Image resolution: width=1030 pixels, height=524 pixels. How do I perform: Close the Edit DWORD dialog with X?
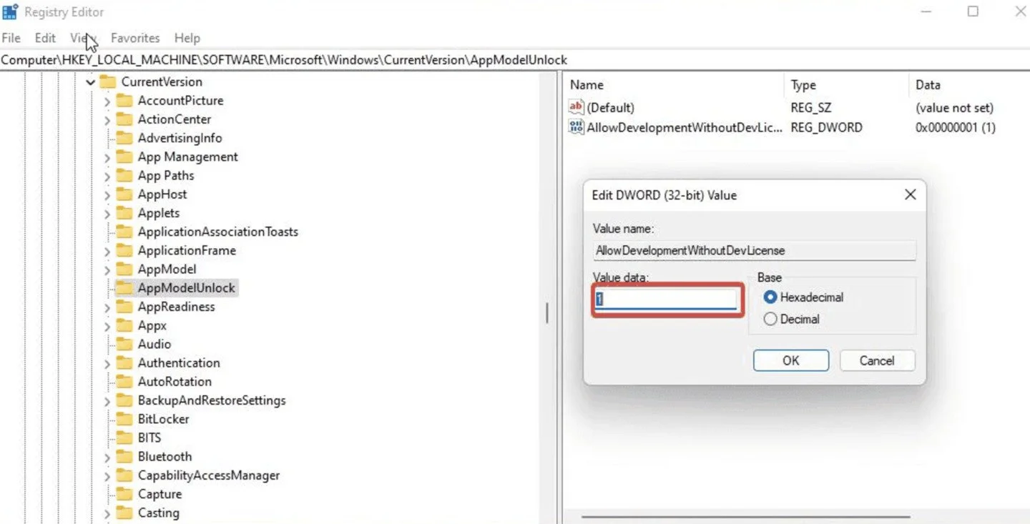point(910,194)
